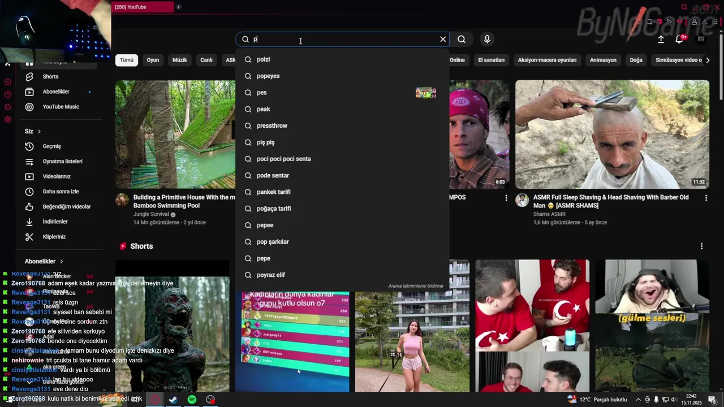Viewport: 724px width, 407px height.
Task: Open Opera GX sidebar player icon
Action: pos(7,82)
